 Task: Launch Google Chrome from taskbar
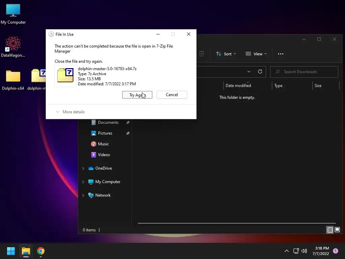click(x=41, y=251)
